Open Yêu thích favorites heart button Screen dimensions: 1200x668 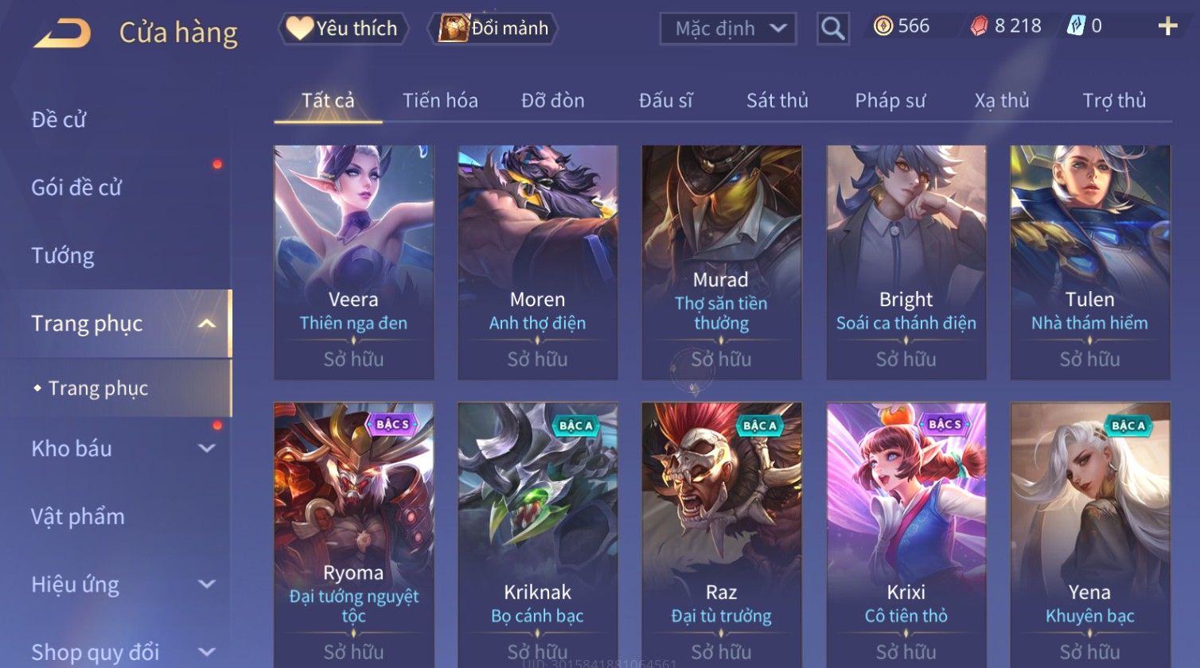click(x=343, y=29)
